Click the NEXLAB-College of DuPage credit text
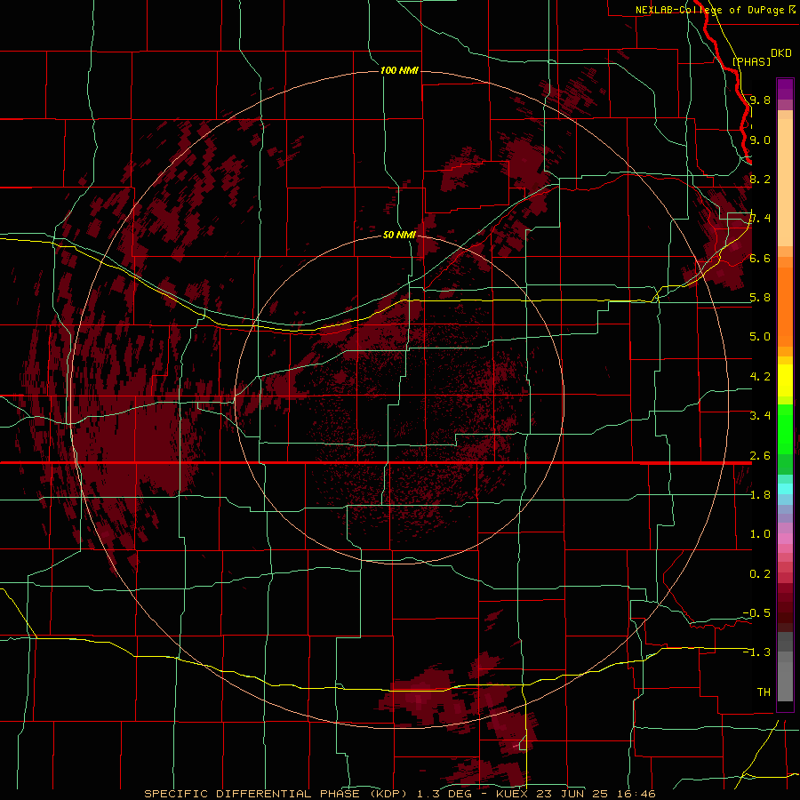This screenshot has height=800, width=800. [x=709, y=10]
